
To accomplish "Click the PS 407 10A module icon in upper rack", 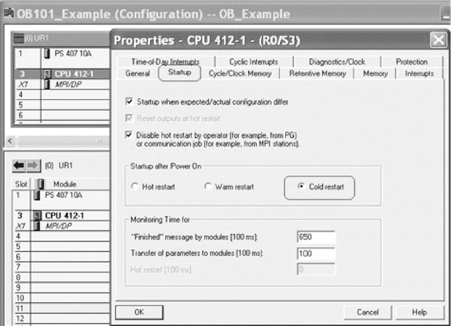I will pyautogui.click(x=46, y=53).
